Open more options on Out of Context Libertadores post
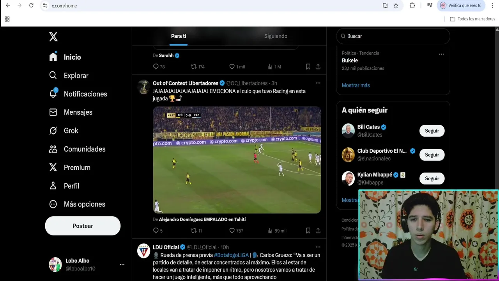 (x=318, y=83)
